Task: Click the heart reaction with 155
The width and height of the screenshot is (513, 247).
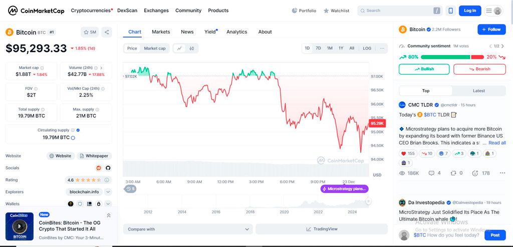Action: pyautogui.click(x=408, y=153)
